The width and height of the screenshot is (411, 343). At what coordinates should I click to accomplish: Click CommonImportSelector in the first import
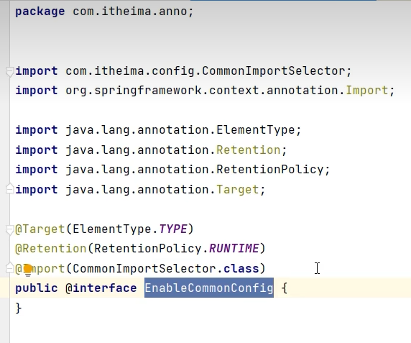(x=274, y=71)
